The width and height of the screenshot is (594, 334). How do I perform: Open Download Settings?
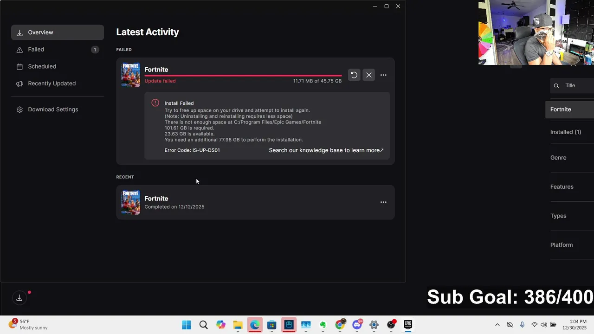tap(58, 109)
